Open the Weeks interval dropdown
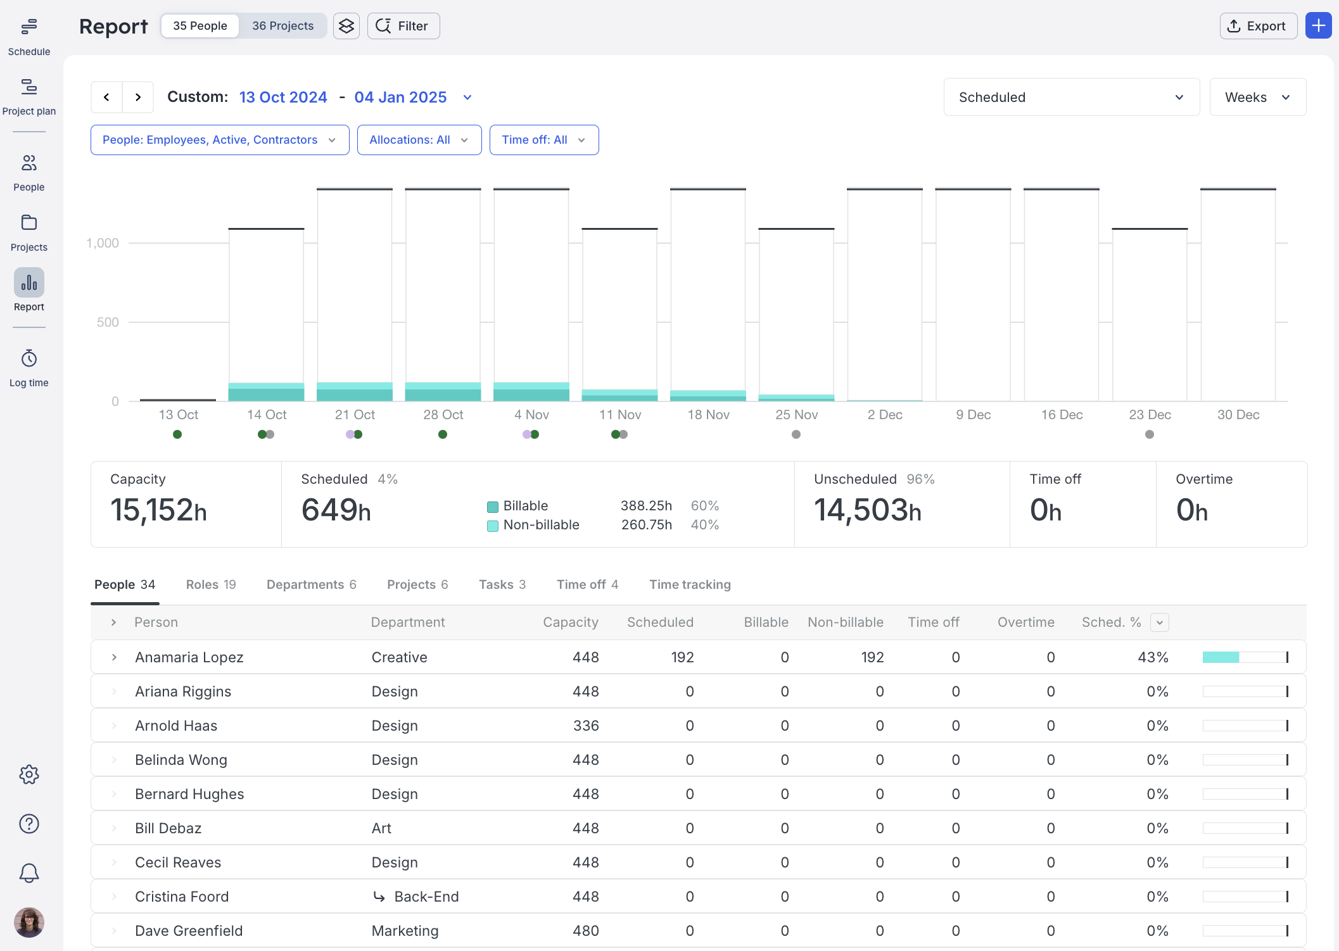 pyautogui.click(x=1257, y=98)
